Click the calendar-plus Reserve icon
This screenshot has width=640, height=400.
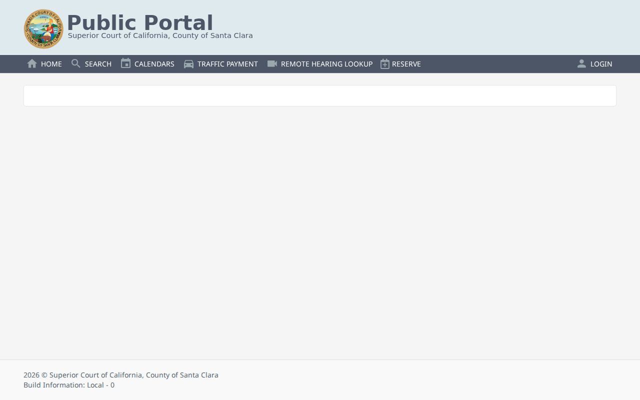tap(384, 64)
